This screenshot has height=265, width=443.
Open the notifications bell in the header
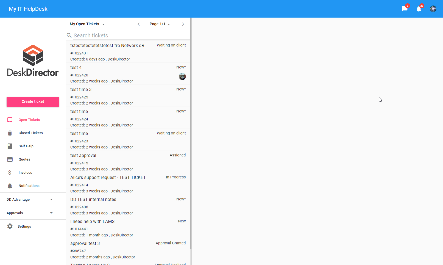pyautogui.click(x=419, y=9)
